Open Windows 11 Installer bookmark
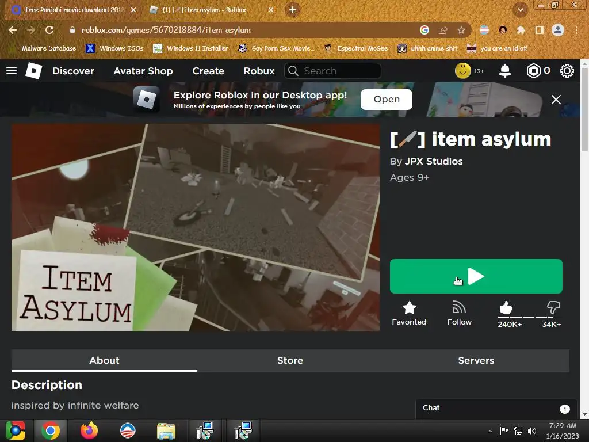The image size is (589, 442). click(191, 48)
